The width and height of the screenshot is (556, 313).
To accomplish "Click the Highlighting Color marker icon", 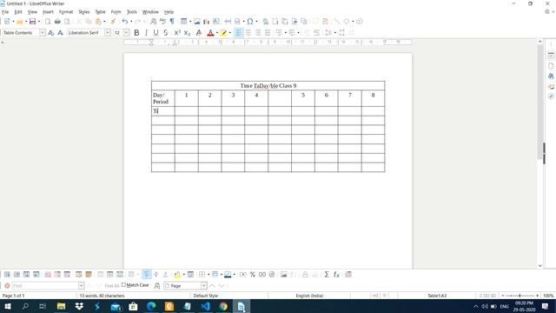I will (x=223, y=33).
